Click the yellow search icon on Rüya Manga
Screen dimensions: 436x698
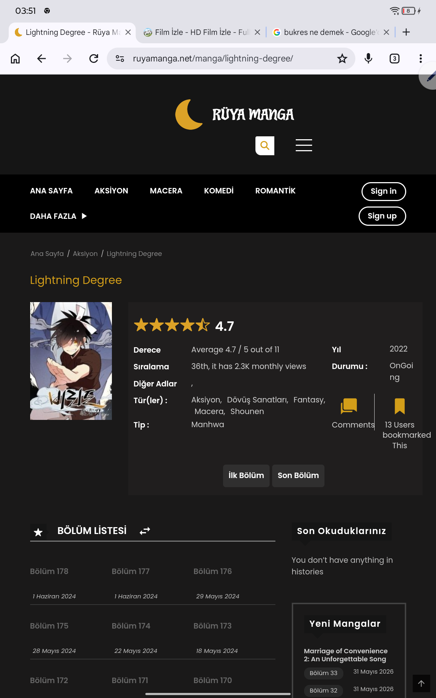click(265, 146)
